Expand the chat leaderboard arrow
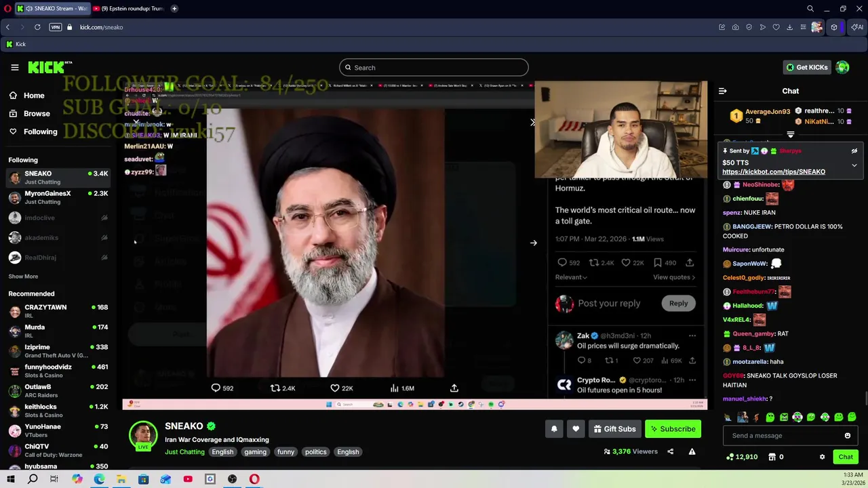The image size is (868, 488). [791, 135]
